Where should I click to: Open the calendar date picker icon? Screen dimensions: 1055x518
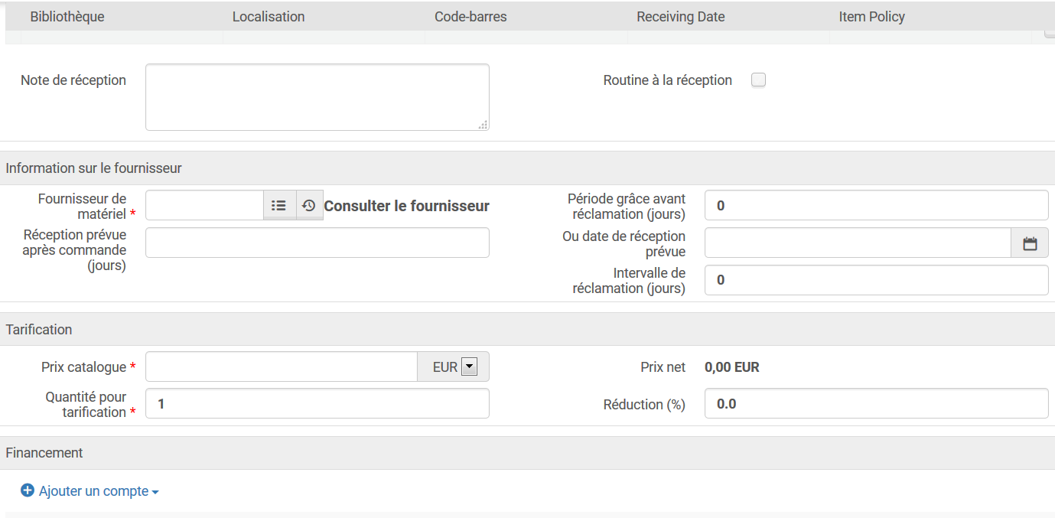click(x=1030, y=243)
